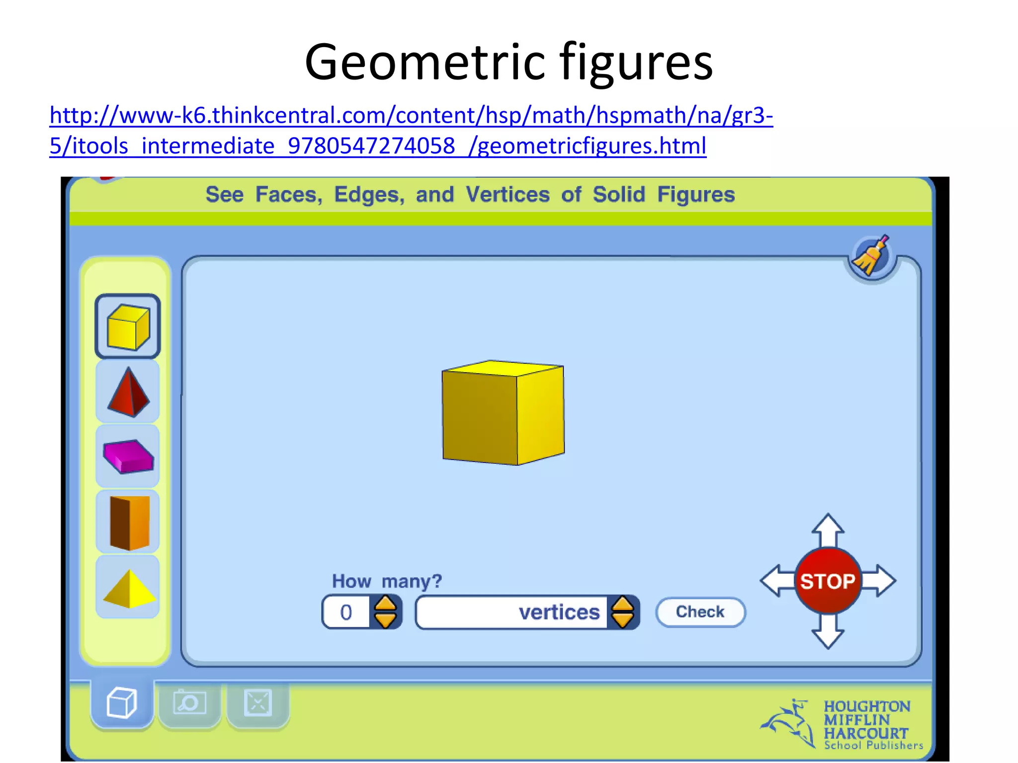Select the yellow cube solid figure
The image size is (1018, 763).
pos(128,326)
